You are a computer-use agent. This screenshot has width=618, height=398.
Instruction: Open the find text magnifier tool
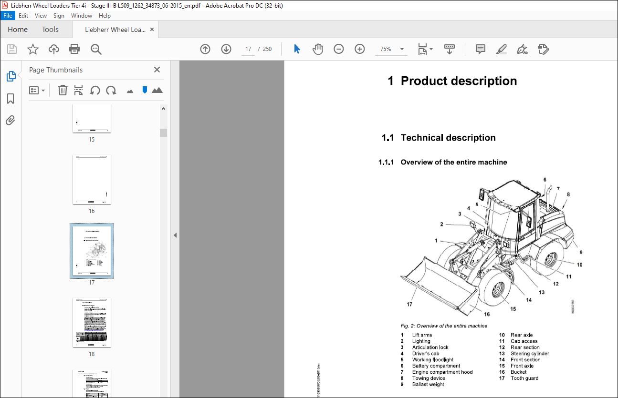(x=96, y=49)
